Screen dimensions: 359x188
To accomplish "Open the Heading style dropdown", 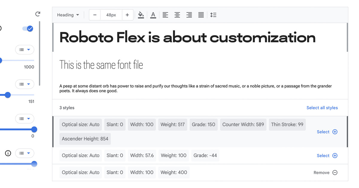I will click(68, 15).
